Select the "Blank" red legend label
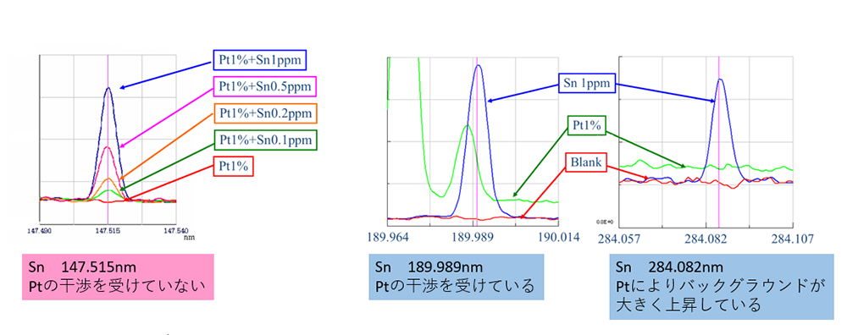This screenshot has height=335, width=847. click(587, 163)
